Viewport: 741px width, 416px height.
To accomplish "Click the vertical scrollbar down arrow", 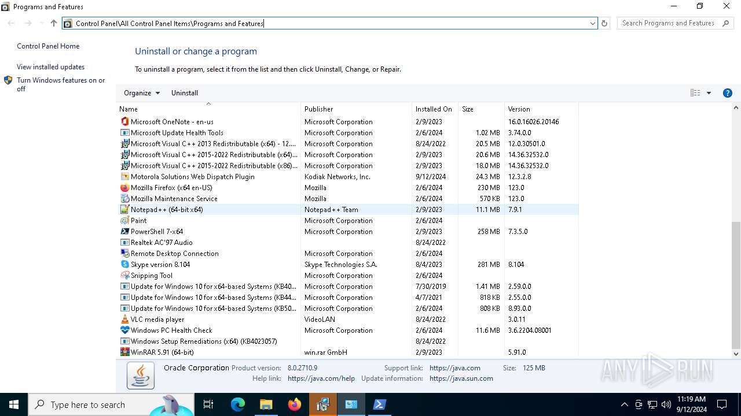I will pos(736,354).
